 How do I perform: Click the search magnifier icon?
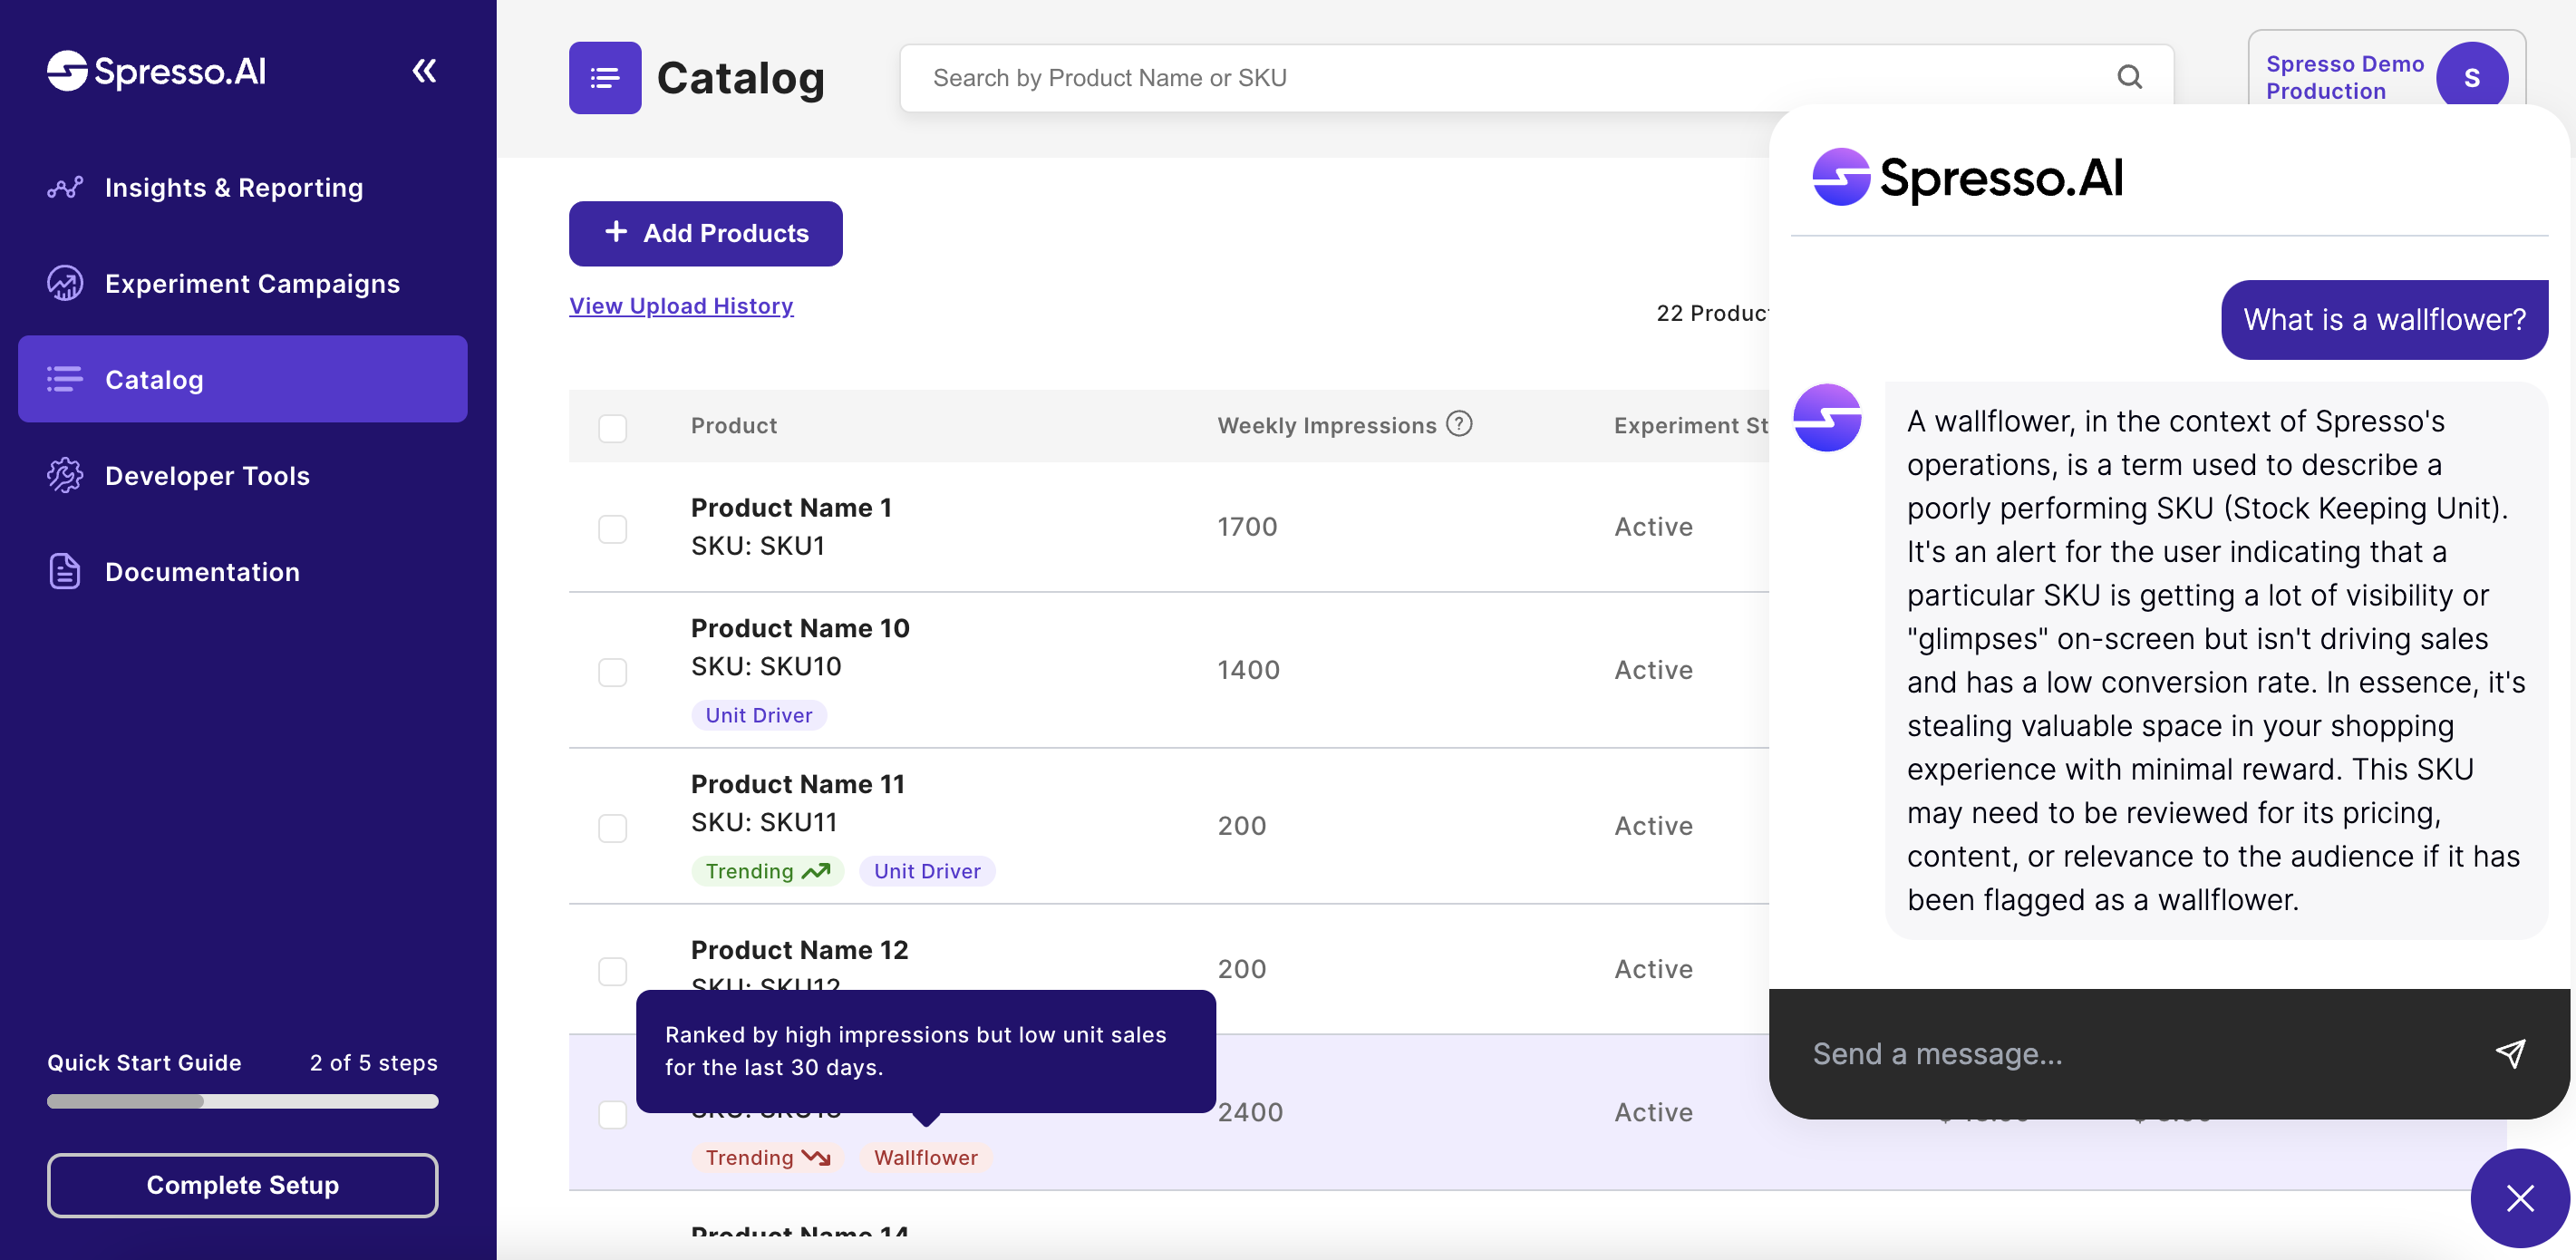pyautogui.click(x=2129, y=77)
